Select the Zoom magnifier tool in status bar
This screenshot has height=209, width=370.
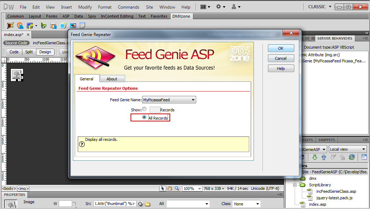177,188
